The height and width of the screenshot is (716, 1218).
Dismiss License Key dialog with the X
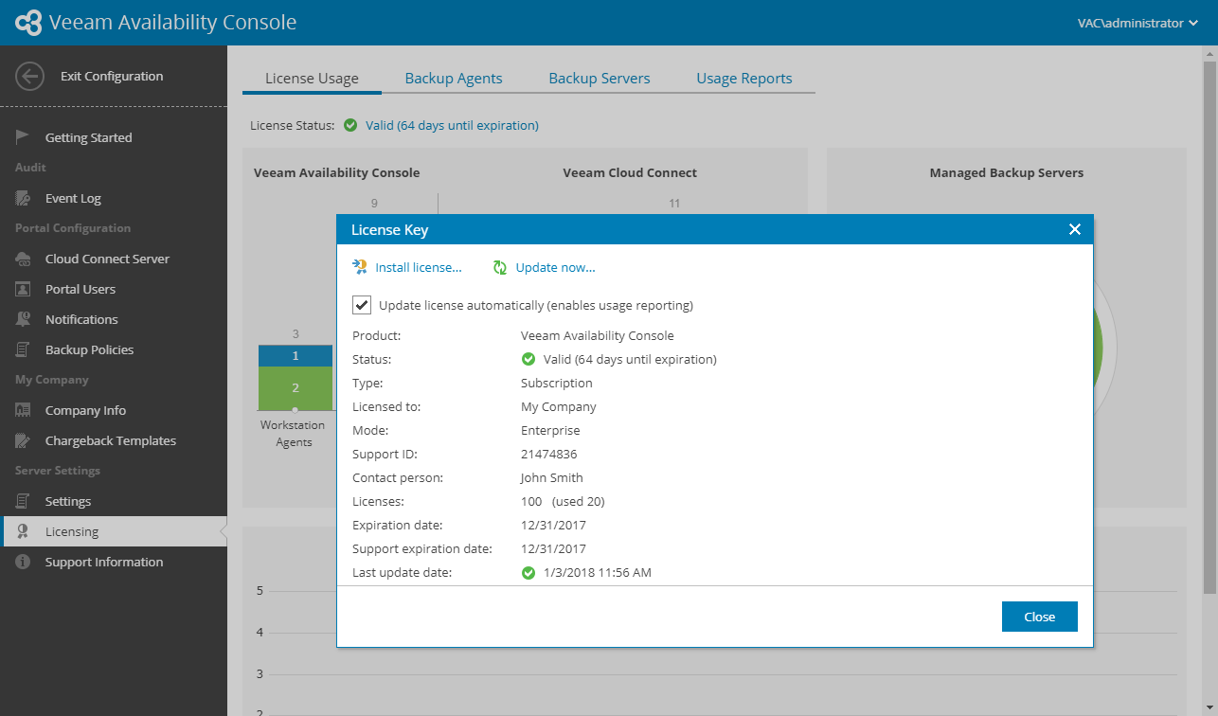point(1075,229)
